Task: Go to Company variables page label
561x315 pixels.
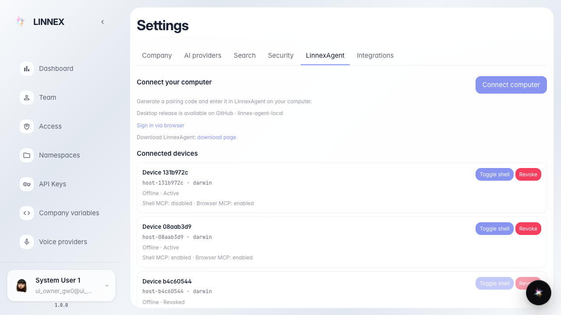Action: pyautogui.click(x=69, y=213)
